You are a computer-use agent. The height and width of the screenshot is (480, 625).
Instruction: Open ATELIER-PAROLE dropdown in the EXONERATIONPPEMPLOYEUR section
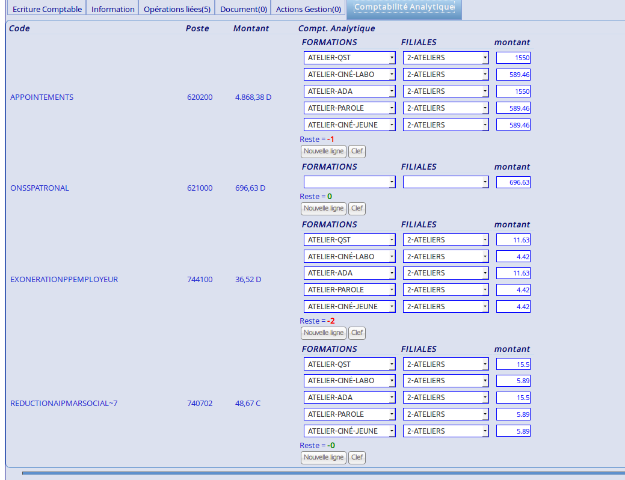[x=349, y=290]
